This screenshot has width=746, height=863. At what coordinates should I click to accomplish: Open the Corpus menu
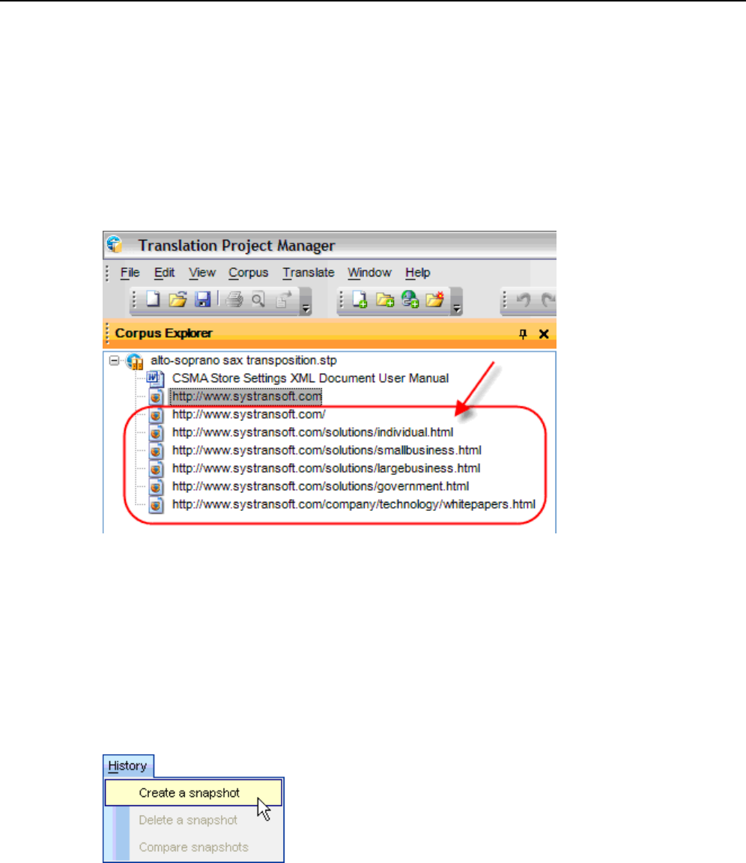point(248,273)
